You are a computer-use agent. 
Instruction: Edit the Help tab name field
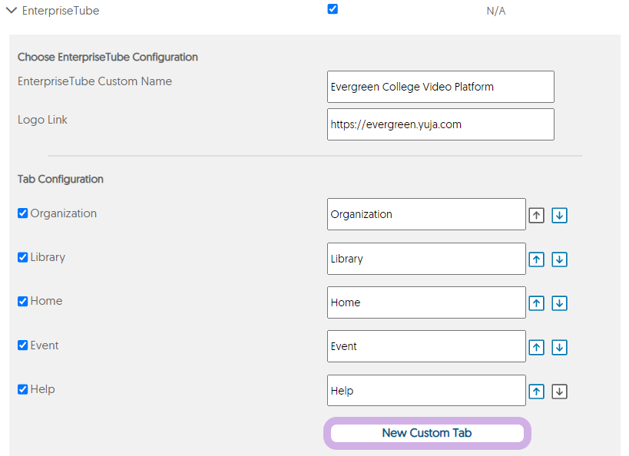426,390
